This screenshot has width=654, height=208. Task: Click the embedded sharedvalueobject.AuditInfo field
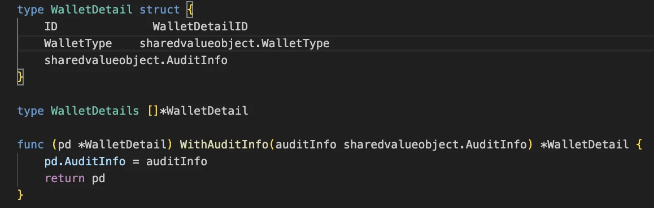136,61
